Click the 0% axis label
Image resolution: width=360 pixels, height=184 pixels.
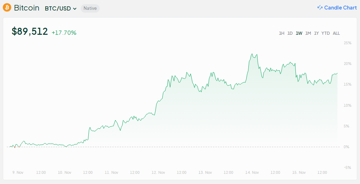point(346,147)
